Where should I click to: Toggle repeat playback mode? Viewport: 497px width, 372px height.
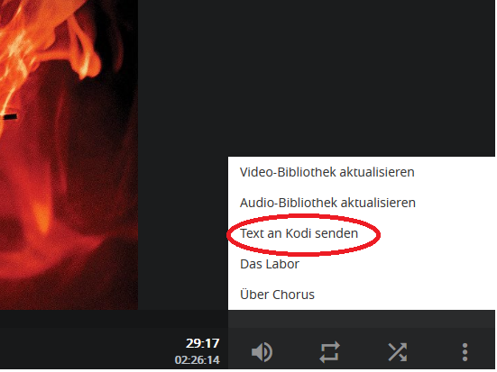[329, 352]
